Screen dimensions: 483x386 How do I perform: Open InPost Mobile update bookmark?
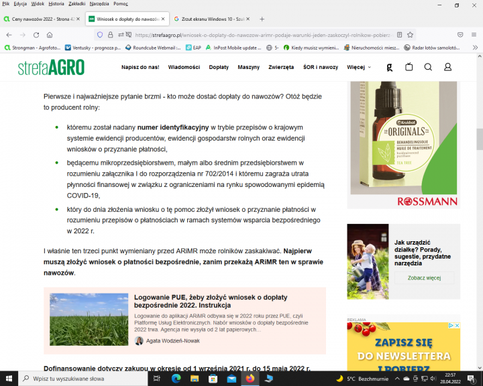pyautogui.click(x=233, y=48)
